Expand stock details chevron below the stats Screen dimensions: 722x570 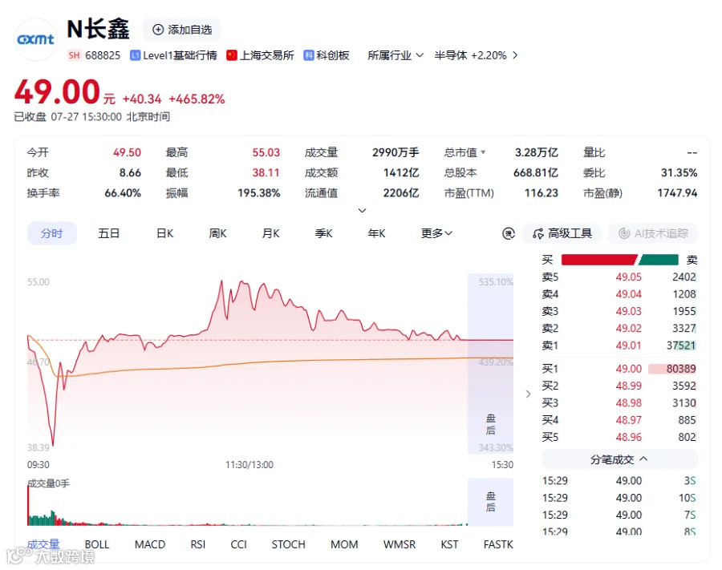point(363,210)
